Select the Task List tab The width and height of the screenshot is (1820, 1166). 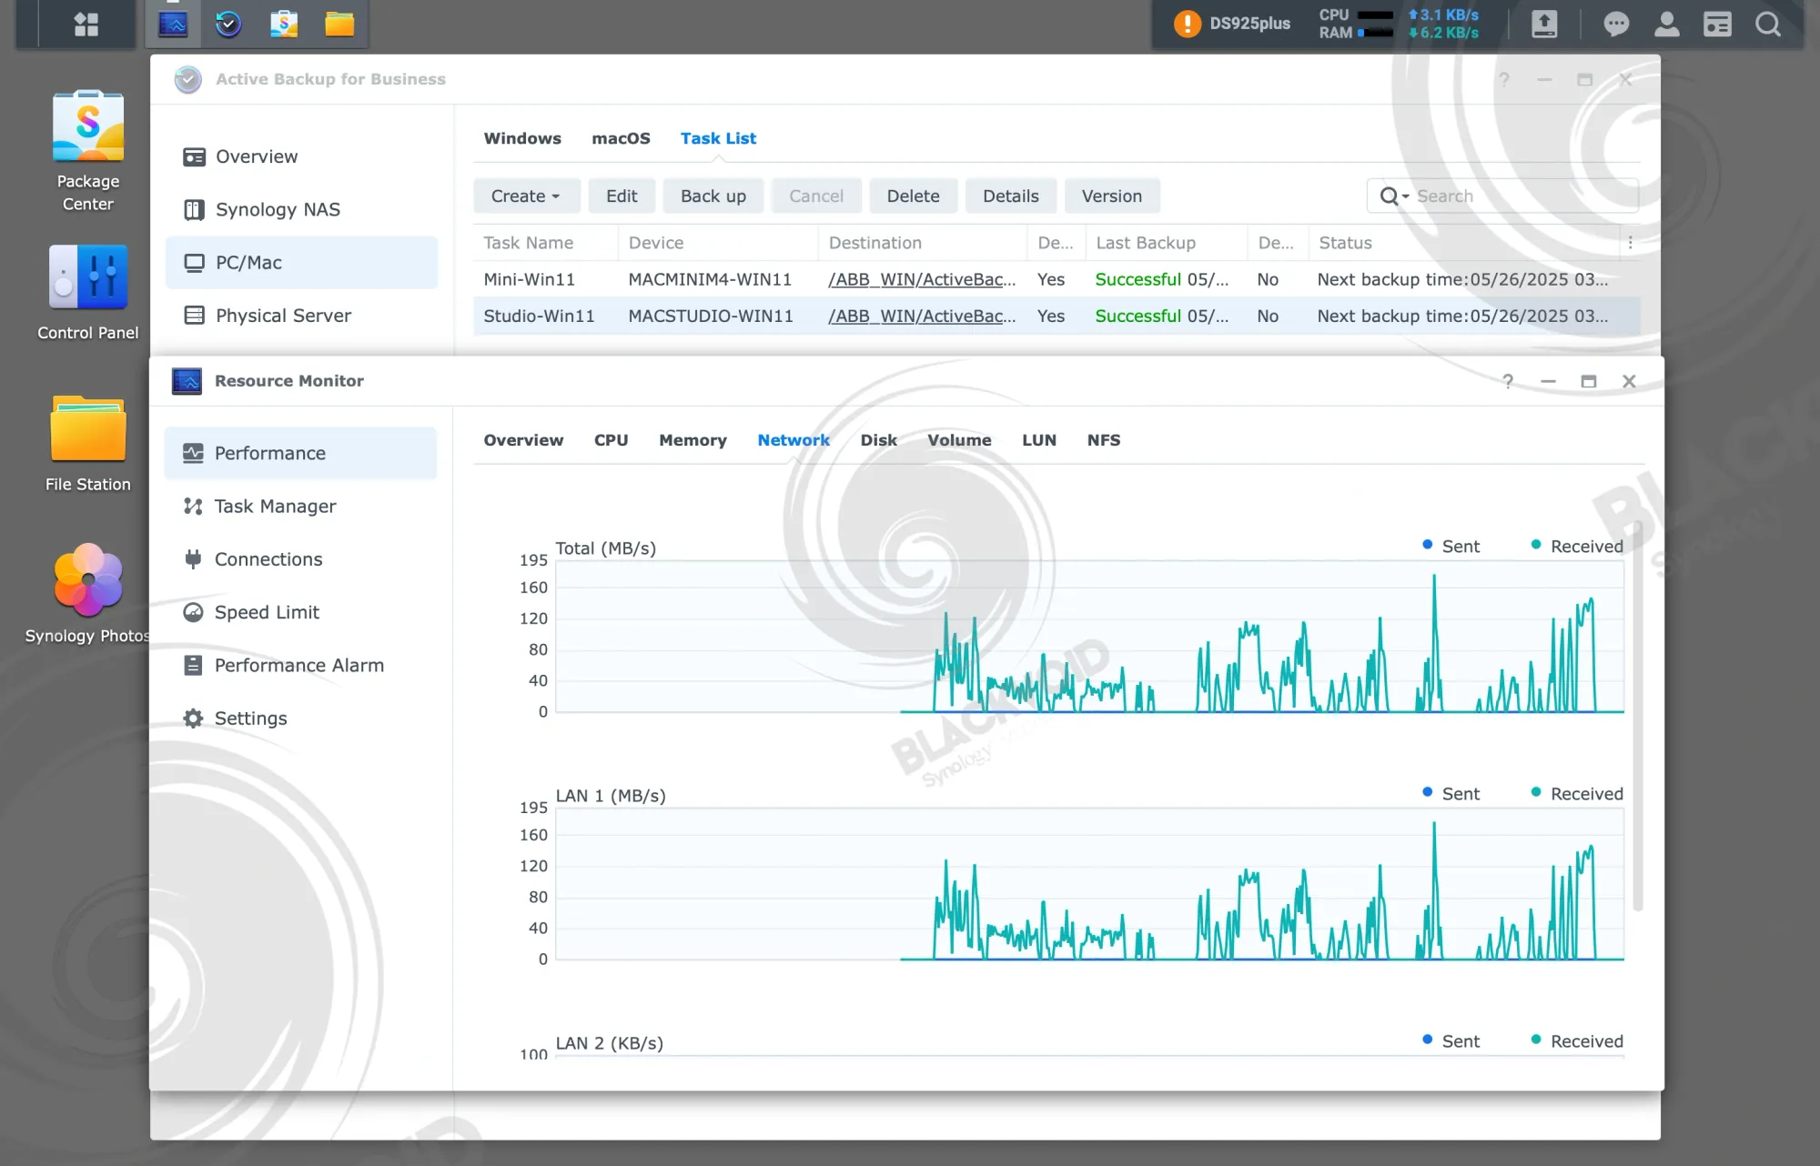pos(718,138)
